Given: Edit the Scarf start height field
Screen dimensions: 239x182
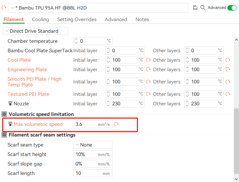Looking at the screenshot, I should (93, 154).
